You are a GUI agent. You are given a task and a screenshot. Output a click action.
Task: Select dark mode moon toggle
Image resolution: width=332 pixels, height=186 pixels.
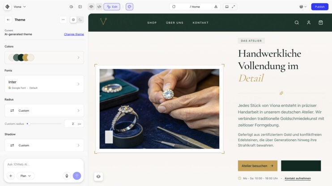click(80, 20)
